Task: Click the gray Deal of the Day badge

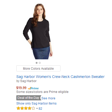Action: click(29, 98)
